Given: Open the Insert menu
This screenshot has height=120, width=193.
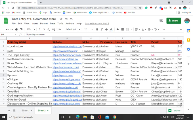Looking at the screenshot, I should click(x=35, y=23).
